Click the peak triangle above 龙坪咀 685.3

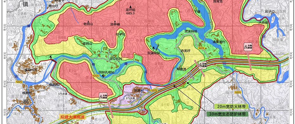130,7
